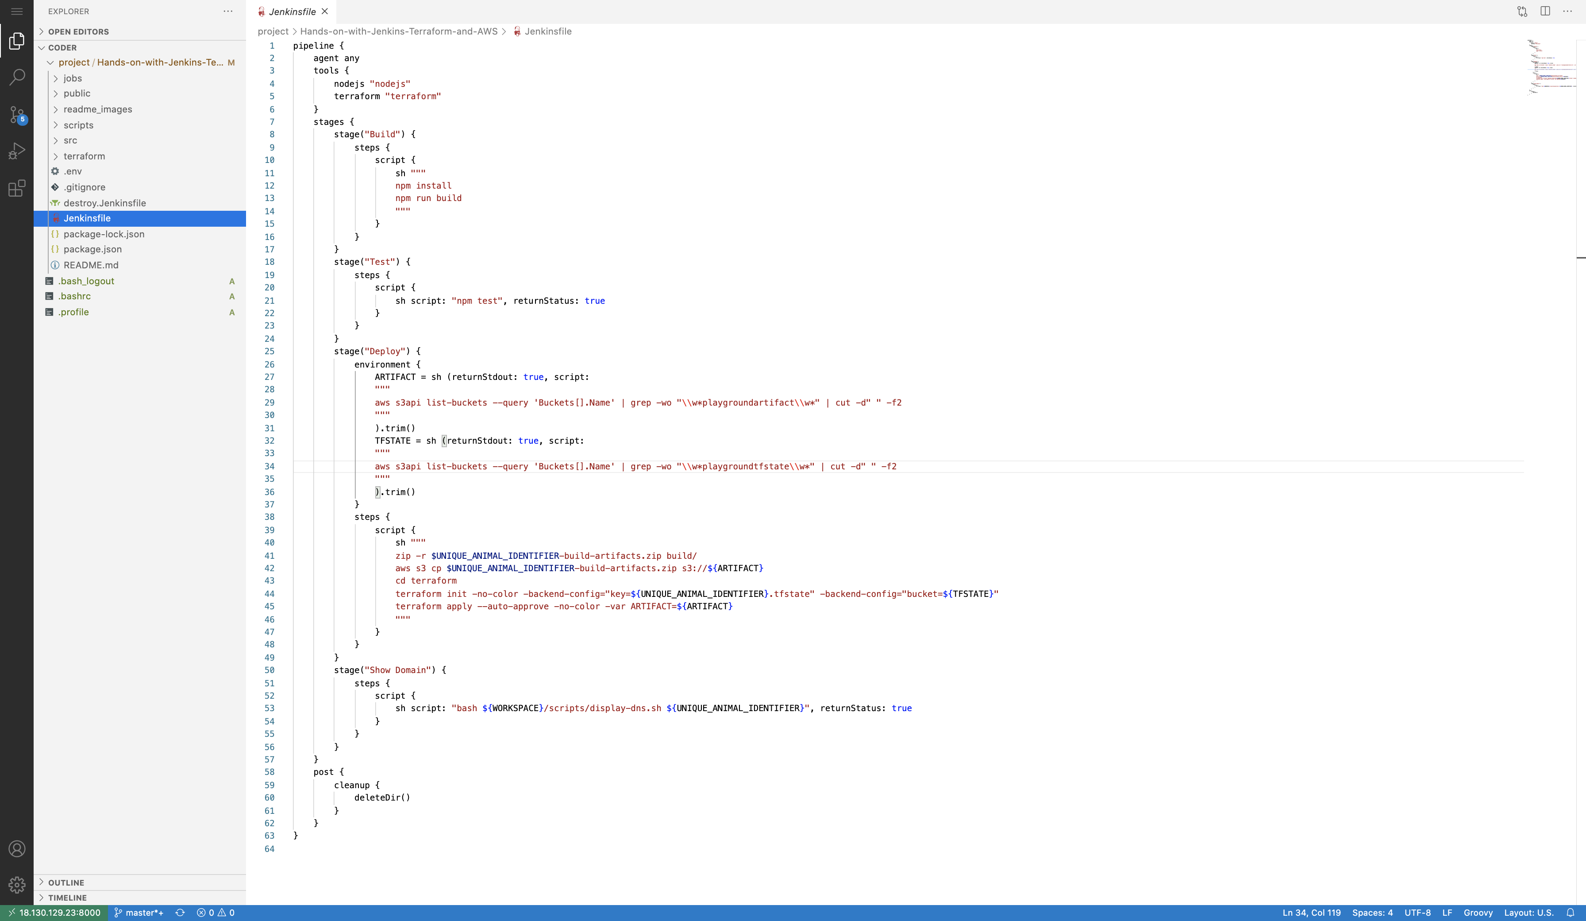Image resolution: width=1586 pixels, height=921 pixels.
Task: Open the .bashrc file
Action: click(x=140, y=296)
